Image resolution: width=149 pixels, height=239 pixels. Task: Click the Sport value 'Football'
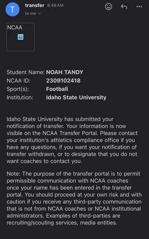(x=57, y=89)
